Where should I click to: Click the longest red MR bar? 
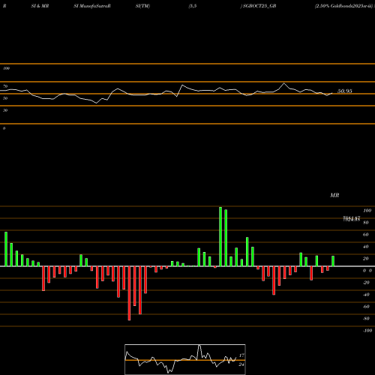[x=129, y=293]
